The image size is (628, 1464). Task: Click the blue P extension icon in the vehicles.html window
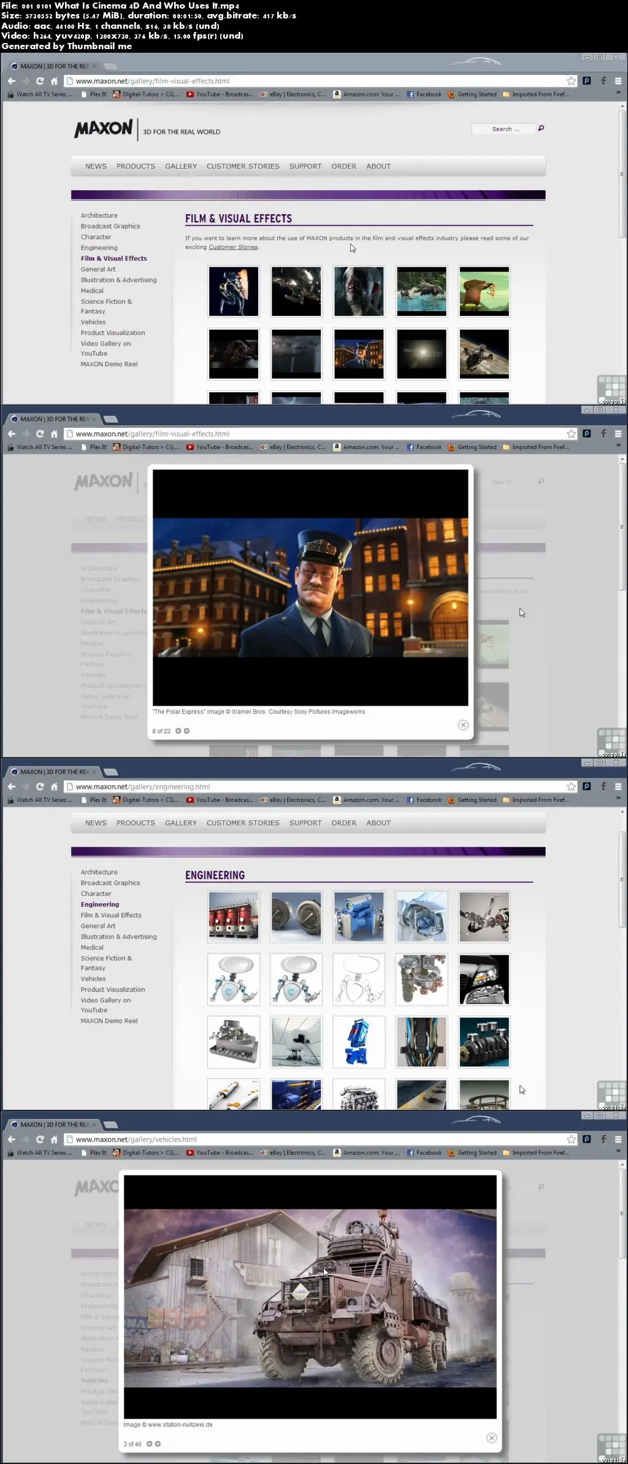(x=587, y=1139)
